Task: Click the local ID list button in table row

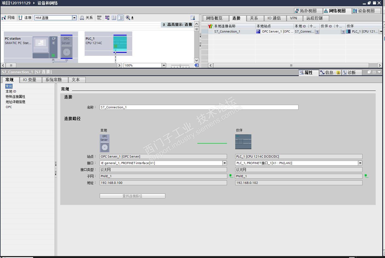Action: (317, 32)
